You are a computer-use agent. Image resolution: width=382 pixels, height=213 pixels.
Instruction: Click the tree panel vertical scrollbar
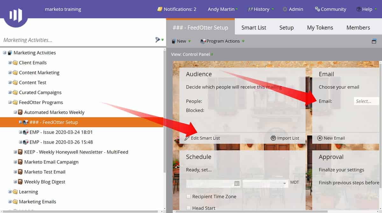164,111
